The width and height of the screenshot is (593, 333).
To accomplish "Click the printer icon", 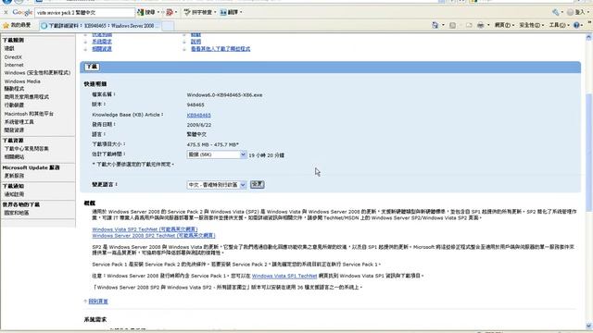I will tap(480, 25).
